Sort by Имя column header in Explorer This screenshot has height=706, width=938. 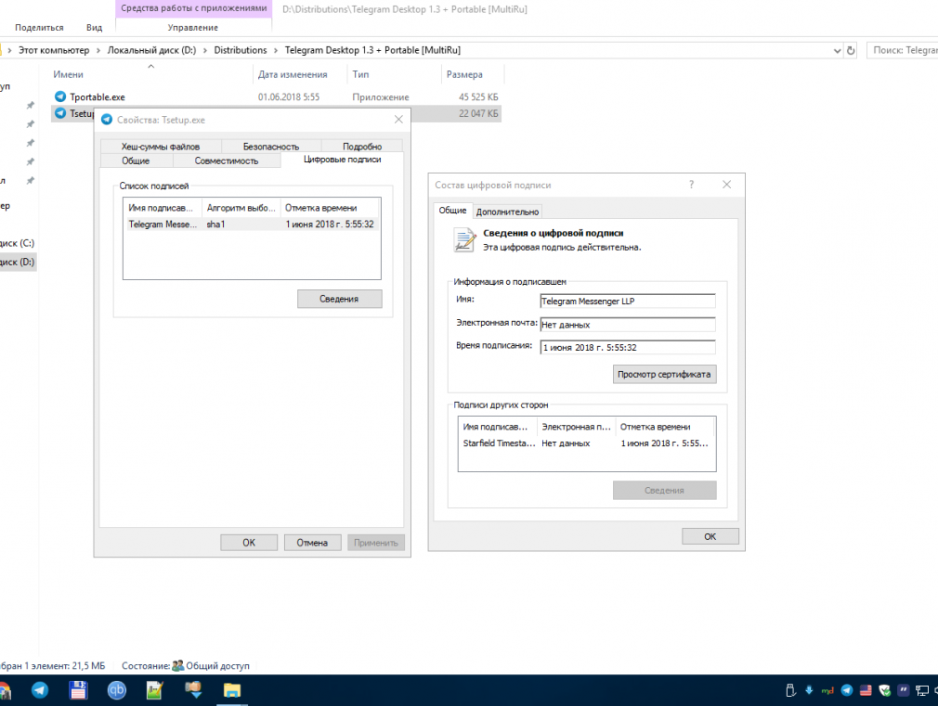tap(151, 74)
